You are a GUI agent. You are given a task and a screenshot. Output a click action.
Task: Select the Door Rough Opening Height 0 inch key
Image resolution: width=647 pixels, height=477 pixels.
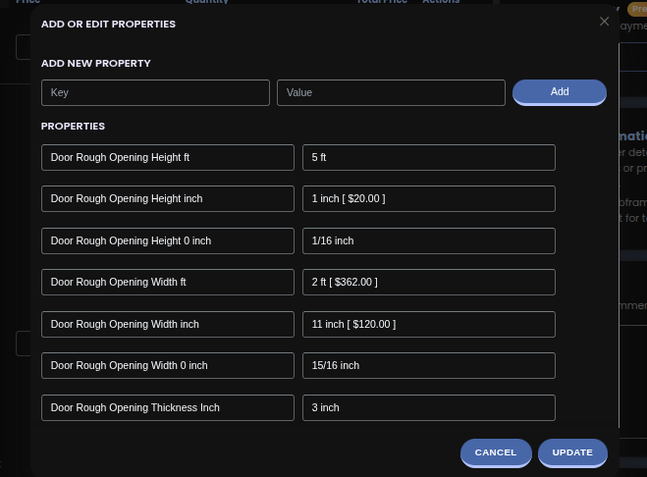(168, 240)
